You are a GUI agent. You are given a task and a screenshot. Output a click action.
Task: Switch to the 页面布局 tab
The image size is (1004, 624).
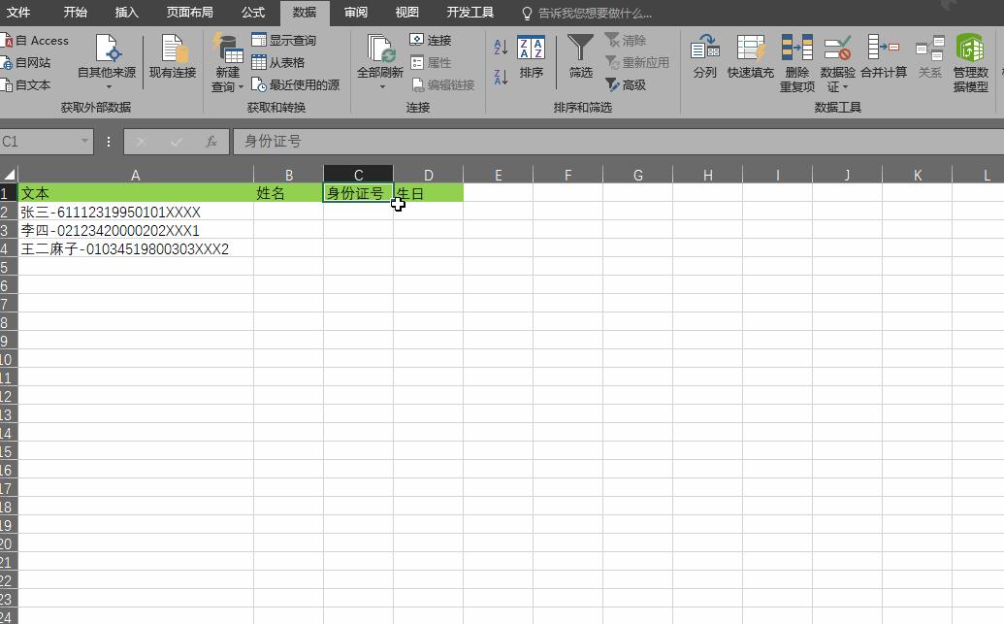point(189,13)
